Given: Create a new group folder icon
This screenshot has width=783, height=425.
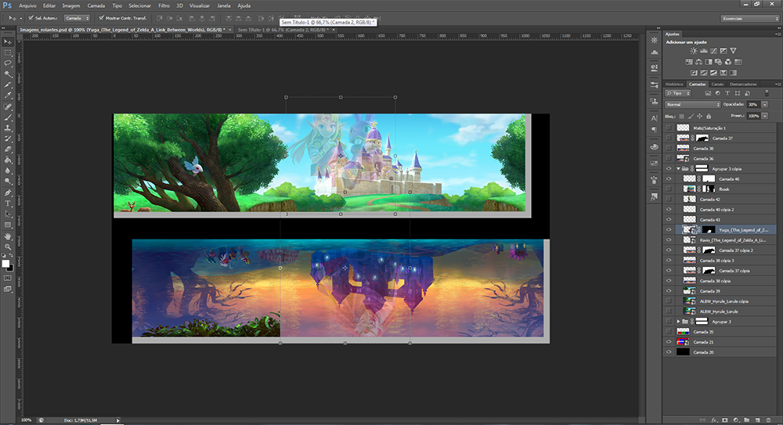Looking at the screenshot, I should pyautogui.click(x=746, y=420).
